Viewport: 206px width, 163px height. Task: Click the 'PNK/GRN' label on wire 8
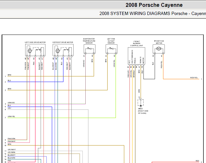(x=11, y=139)
